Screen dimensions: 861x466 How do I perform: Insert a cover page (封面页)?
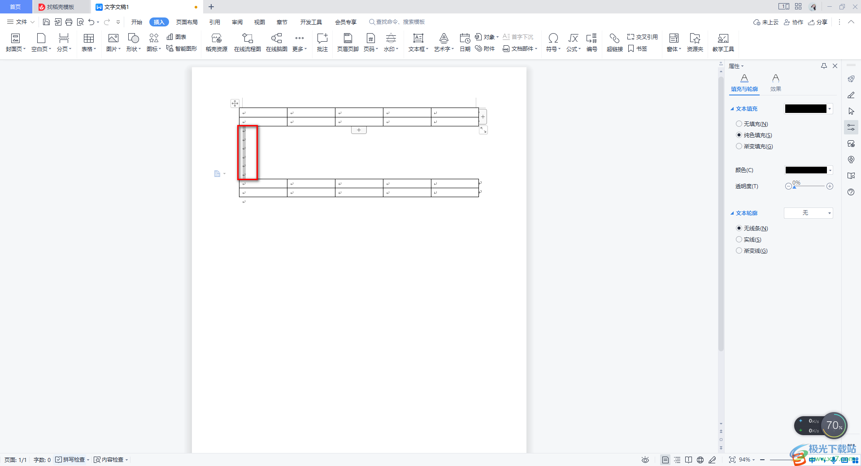[16, 43]
